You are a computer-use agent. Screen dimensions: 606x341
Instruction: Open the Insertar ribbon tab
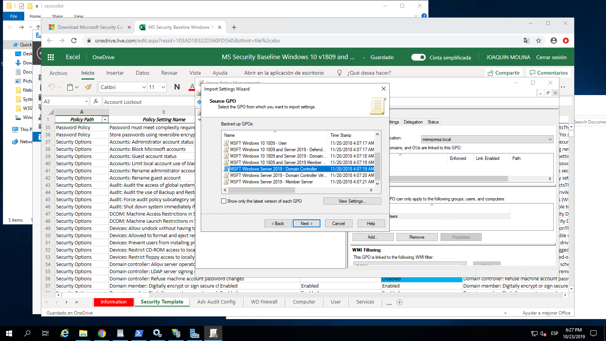click(115, 73)
